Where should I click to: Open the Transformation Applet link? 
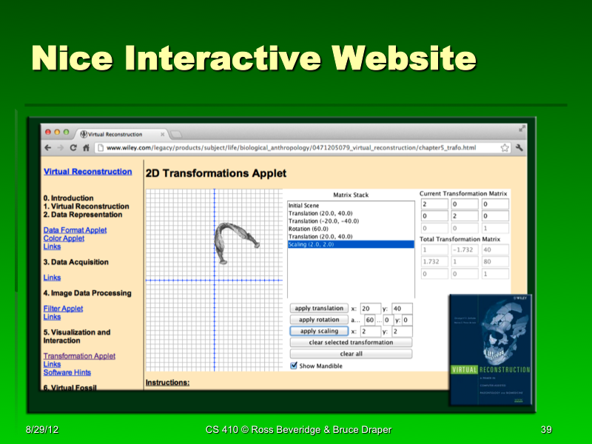79,356
